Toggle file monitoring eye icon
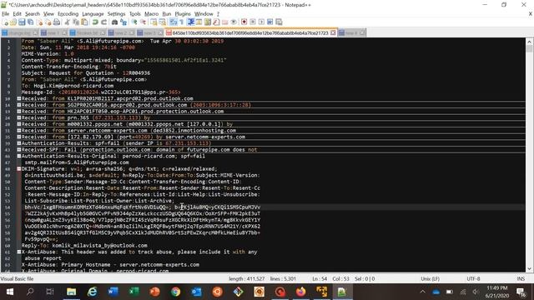Screen dimensions: 534x300 click(234, 22)
